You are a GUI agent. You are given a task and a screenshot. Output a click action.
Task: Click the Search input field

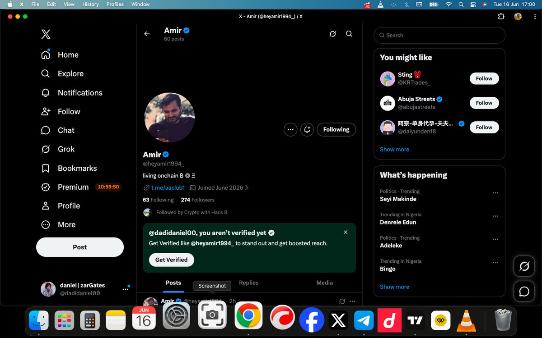439,35
